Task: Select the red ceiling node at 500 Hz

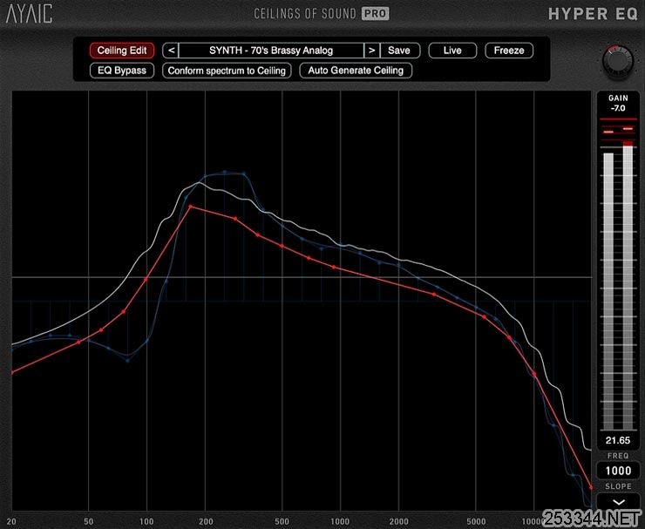Action: pos(282,246)
